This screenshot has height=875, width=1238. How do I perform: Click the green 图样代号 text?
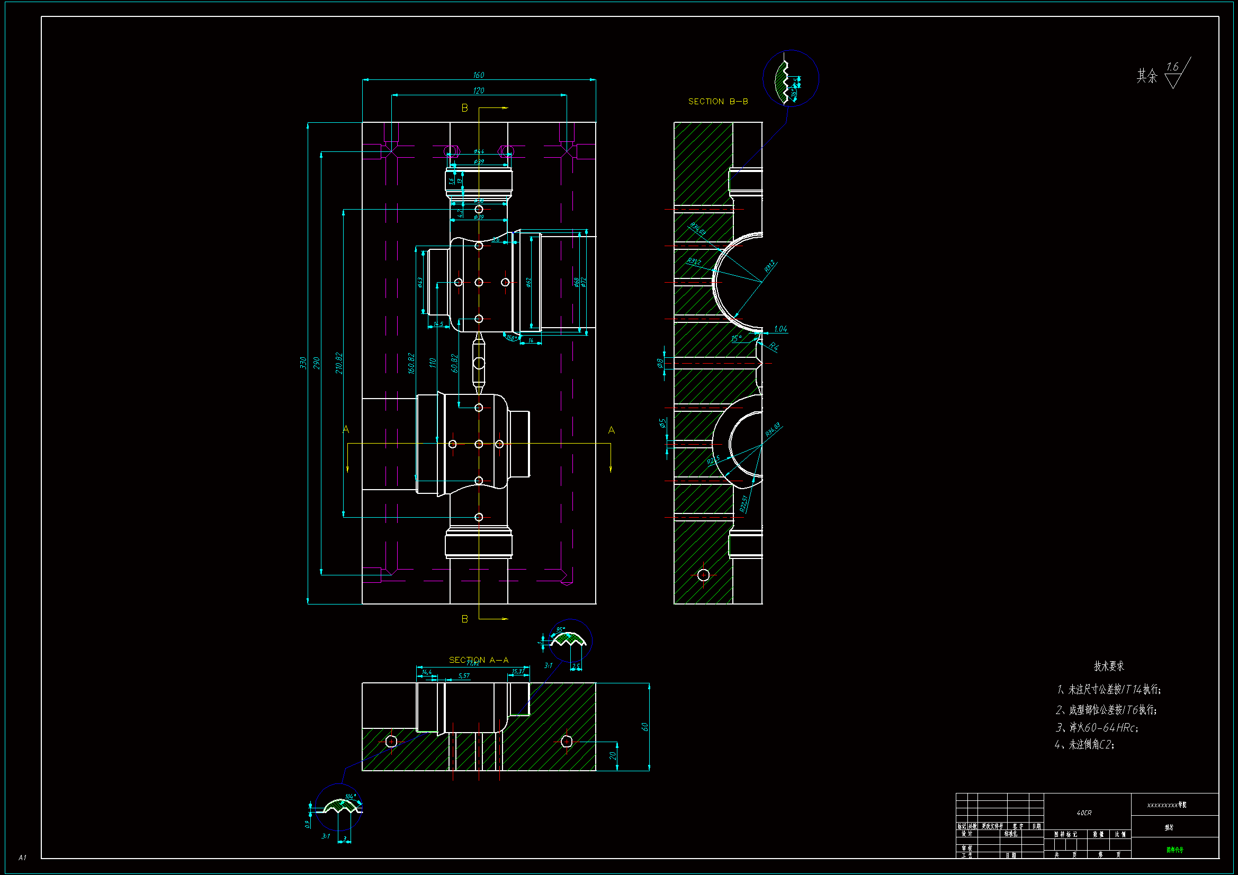(1174, 850)
